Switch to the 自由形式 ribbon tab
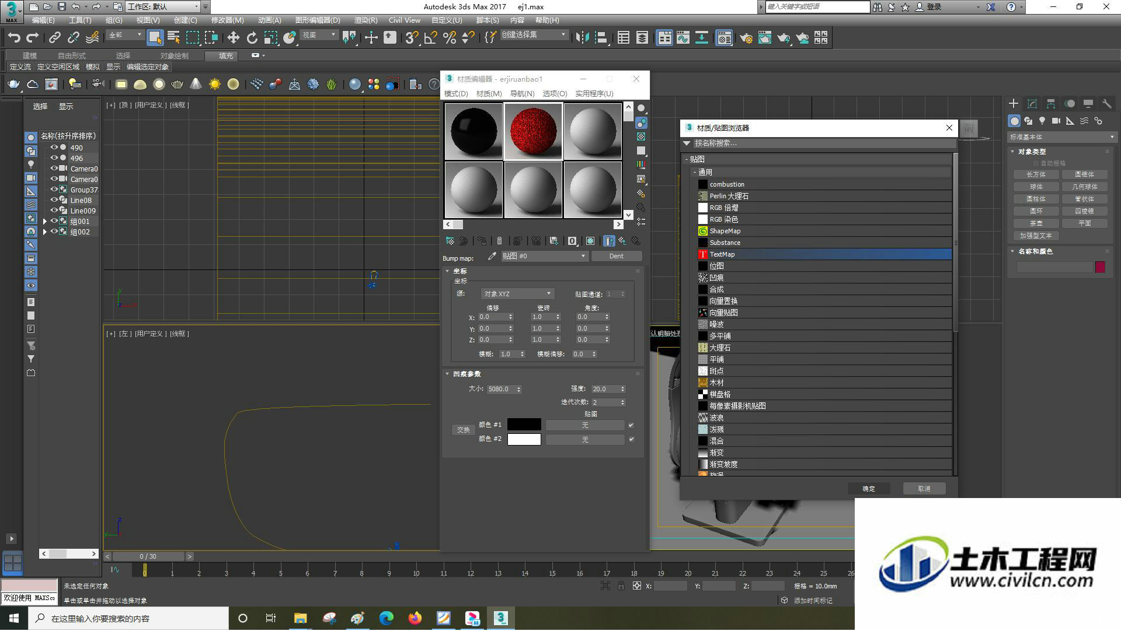The image size is (1121, 631). (x=71, y=55)
